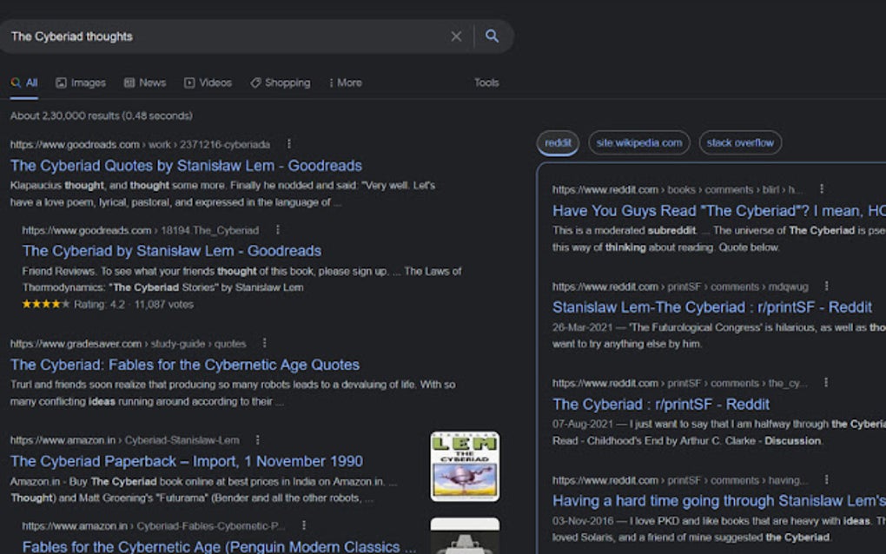Expand the Tools options
The width and height of the screenshot is (886, 554).
point(486,82)
